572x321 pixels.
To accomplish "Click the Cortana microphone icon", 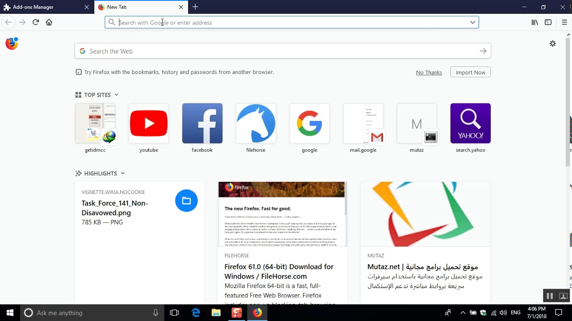I will (156, 313).
